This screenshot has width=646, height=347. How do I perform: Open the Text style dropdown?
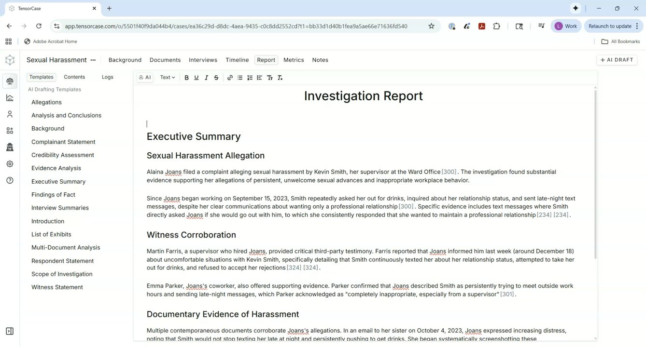[x=168, y=77]
